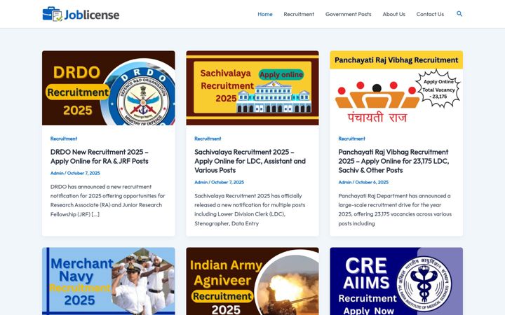Click Recruitment category above DRDO article

coord(64,139)
